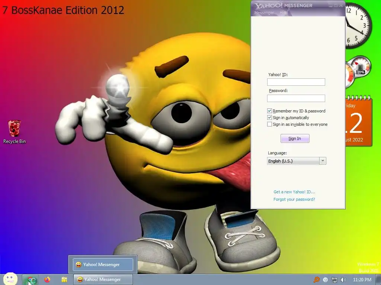This screenshot has width=381, height=285.
Task: Enable Sign in as invisible to everyone
Action: click(269, 124)
